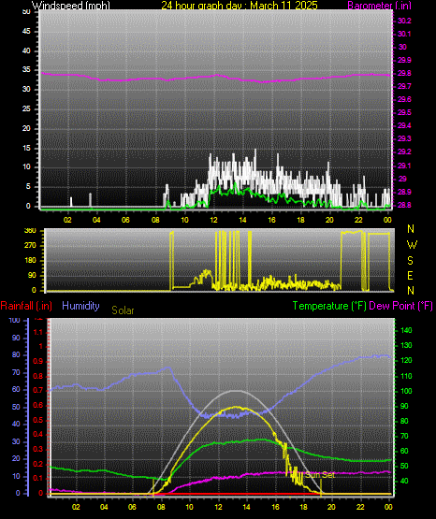Viewport: 436px width, 519px height.
Task: Click the Barometer (.in) legend label
Action: [379, 6]
